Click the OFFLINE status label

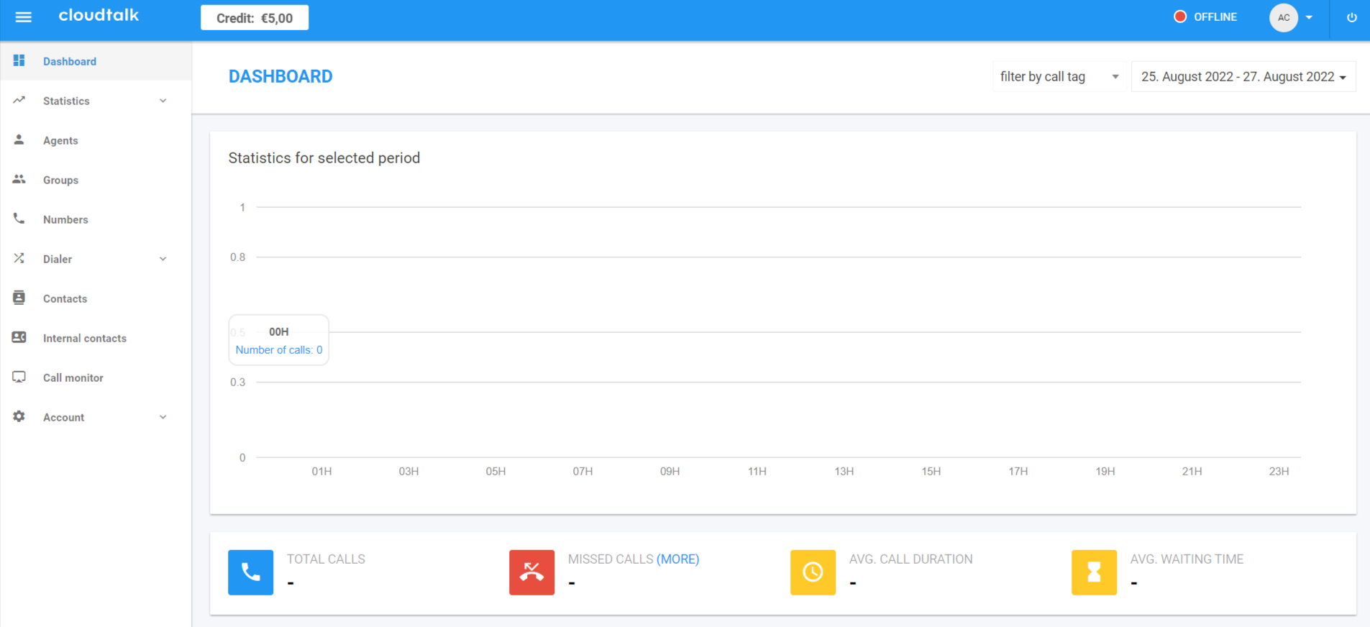(x=1215, y=17)
